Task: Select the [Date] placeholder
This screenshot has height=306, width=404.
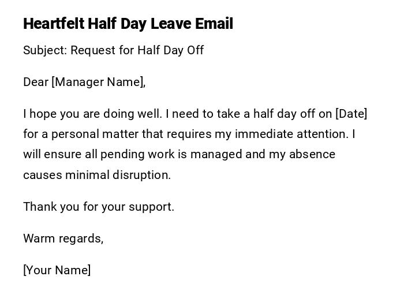Action: (351, 114)
